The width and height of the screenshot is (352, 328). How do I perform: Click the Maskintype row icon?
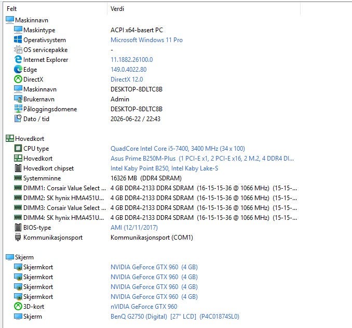[x=18, y=30]
